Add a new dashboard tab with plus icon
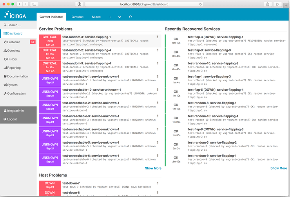290x197 pixels. pyautogui.click(x=110, y=17)
